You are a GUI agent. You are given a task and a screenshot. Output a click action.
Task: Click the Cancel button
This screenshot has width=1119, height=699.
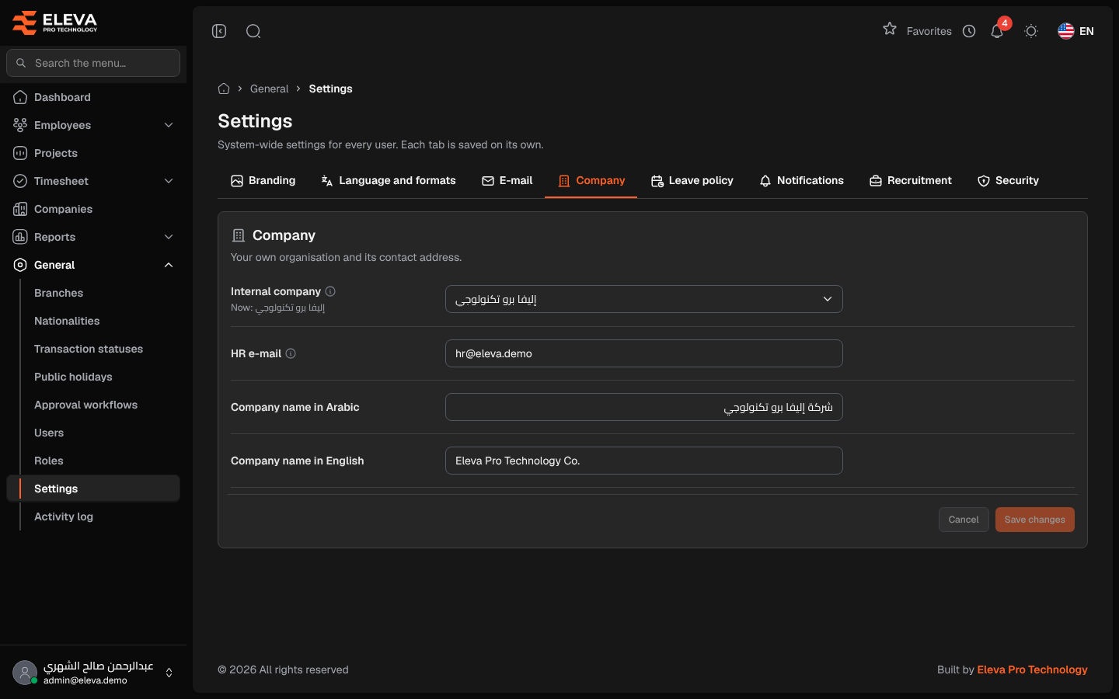click(964, 520)
